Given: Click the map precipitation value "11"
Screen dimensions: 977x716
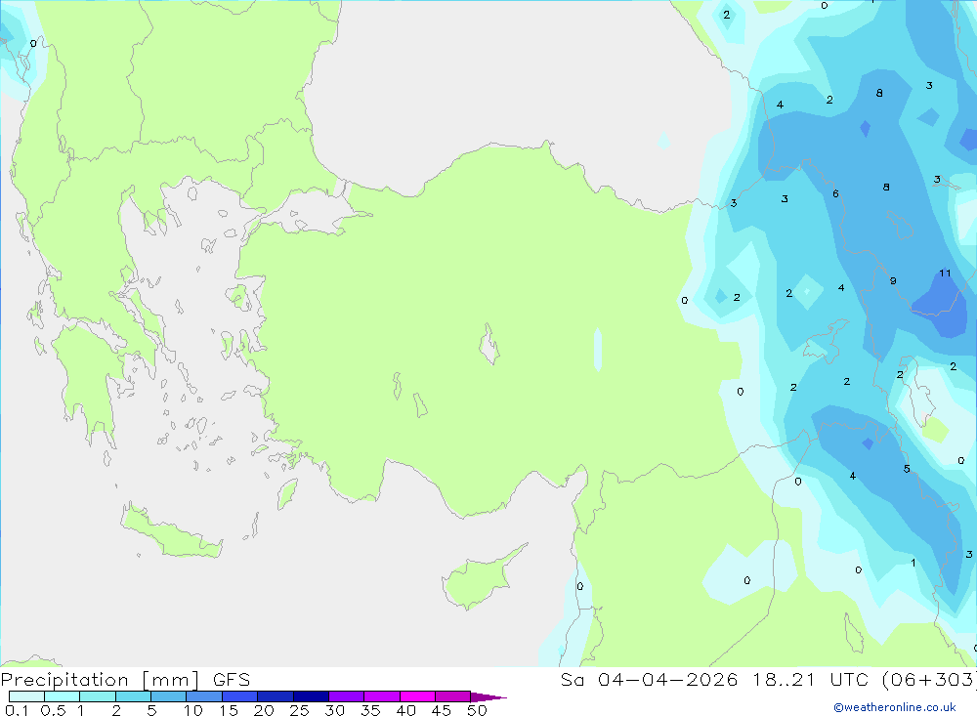Looking at the screenshot, I should 945,273.
